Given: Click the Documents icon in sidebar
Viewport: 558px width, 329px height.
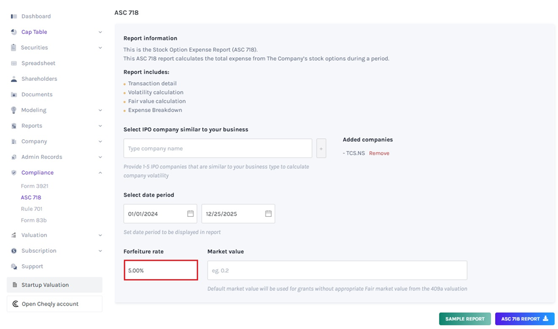Looking at the screenshot, I should 14,95.
